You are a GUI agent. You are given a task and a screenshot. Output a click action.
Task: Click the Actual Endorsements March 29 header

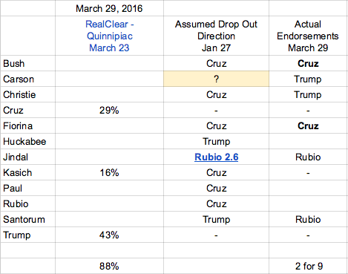tap(308, 36)
